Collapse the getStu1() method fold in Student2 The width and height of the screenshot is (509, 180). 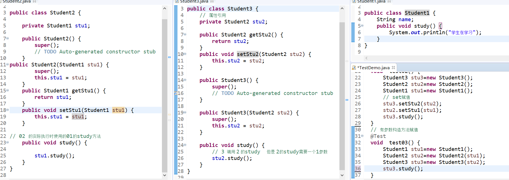coord(8,90)
